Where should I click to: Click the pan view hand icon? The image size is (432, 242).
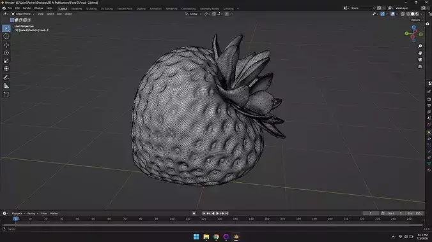point(420,53)
